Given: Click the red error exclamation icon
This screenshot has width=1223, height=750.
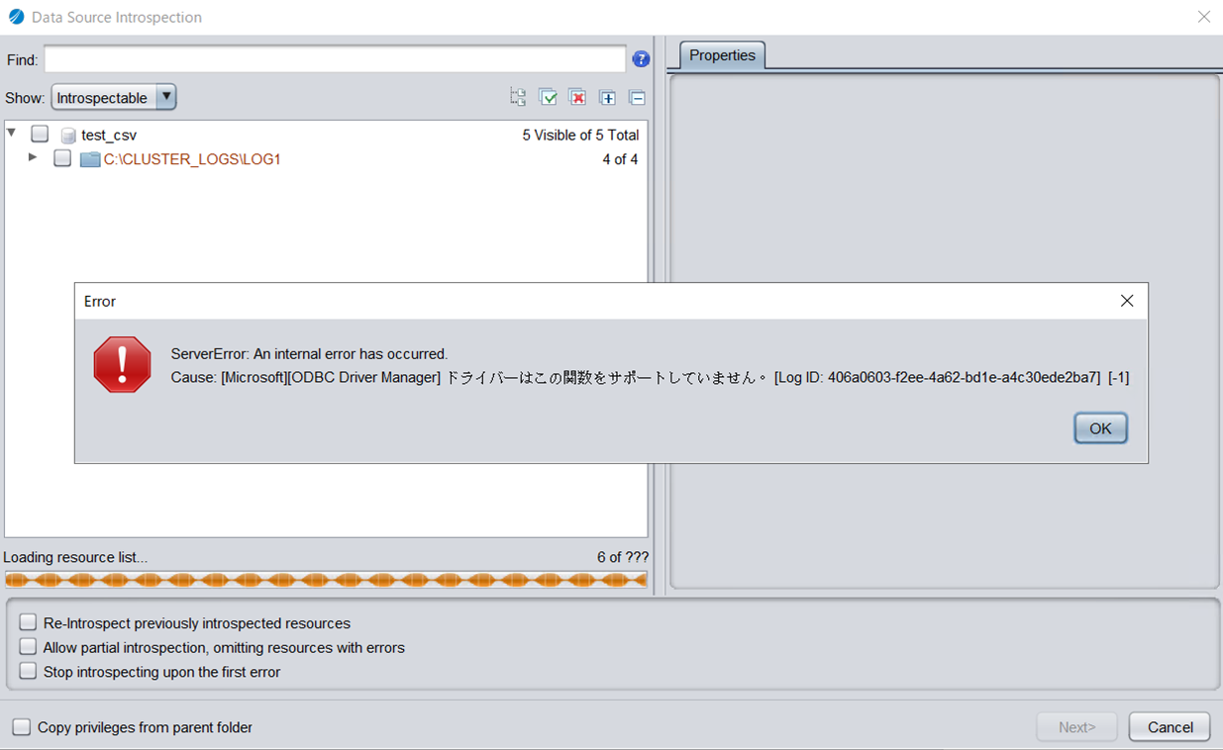Looking at the screenshot, I should tap(122, 364).
